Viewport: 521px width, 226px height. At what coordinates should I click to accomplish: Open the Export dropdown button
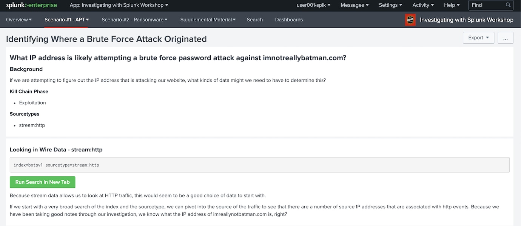pyautogui.click(x=478, y=38)
